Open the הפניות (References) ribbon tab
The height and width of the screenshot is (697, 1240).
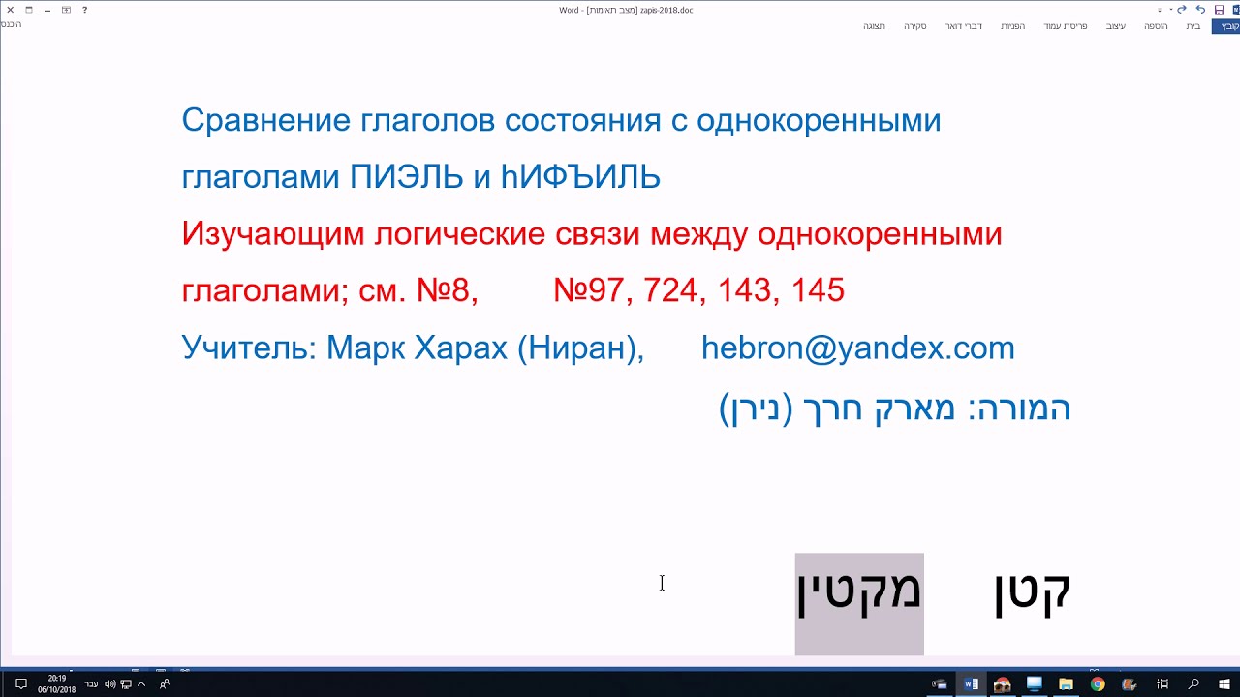[x=1012, y=26]
